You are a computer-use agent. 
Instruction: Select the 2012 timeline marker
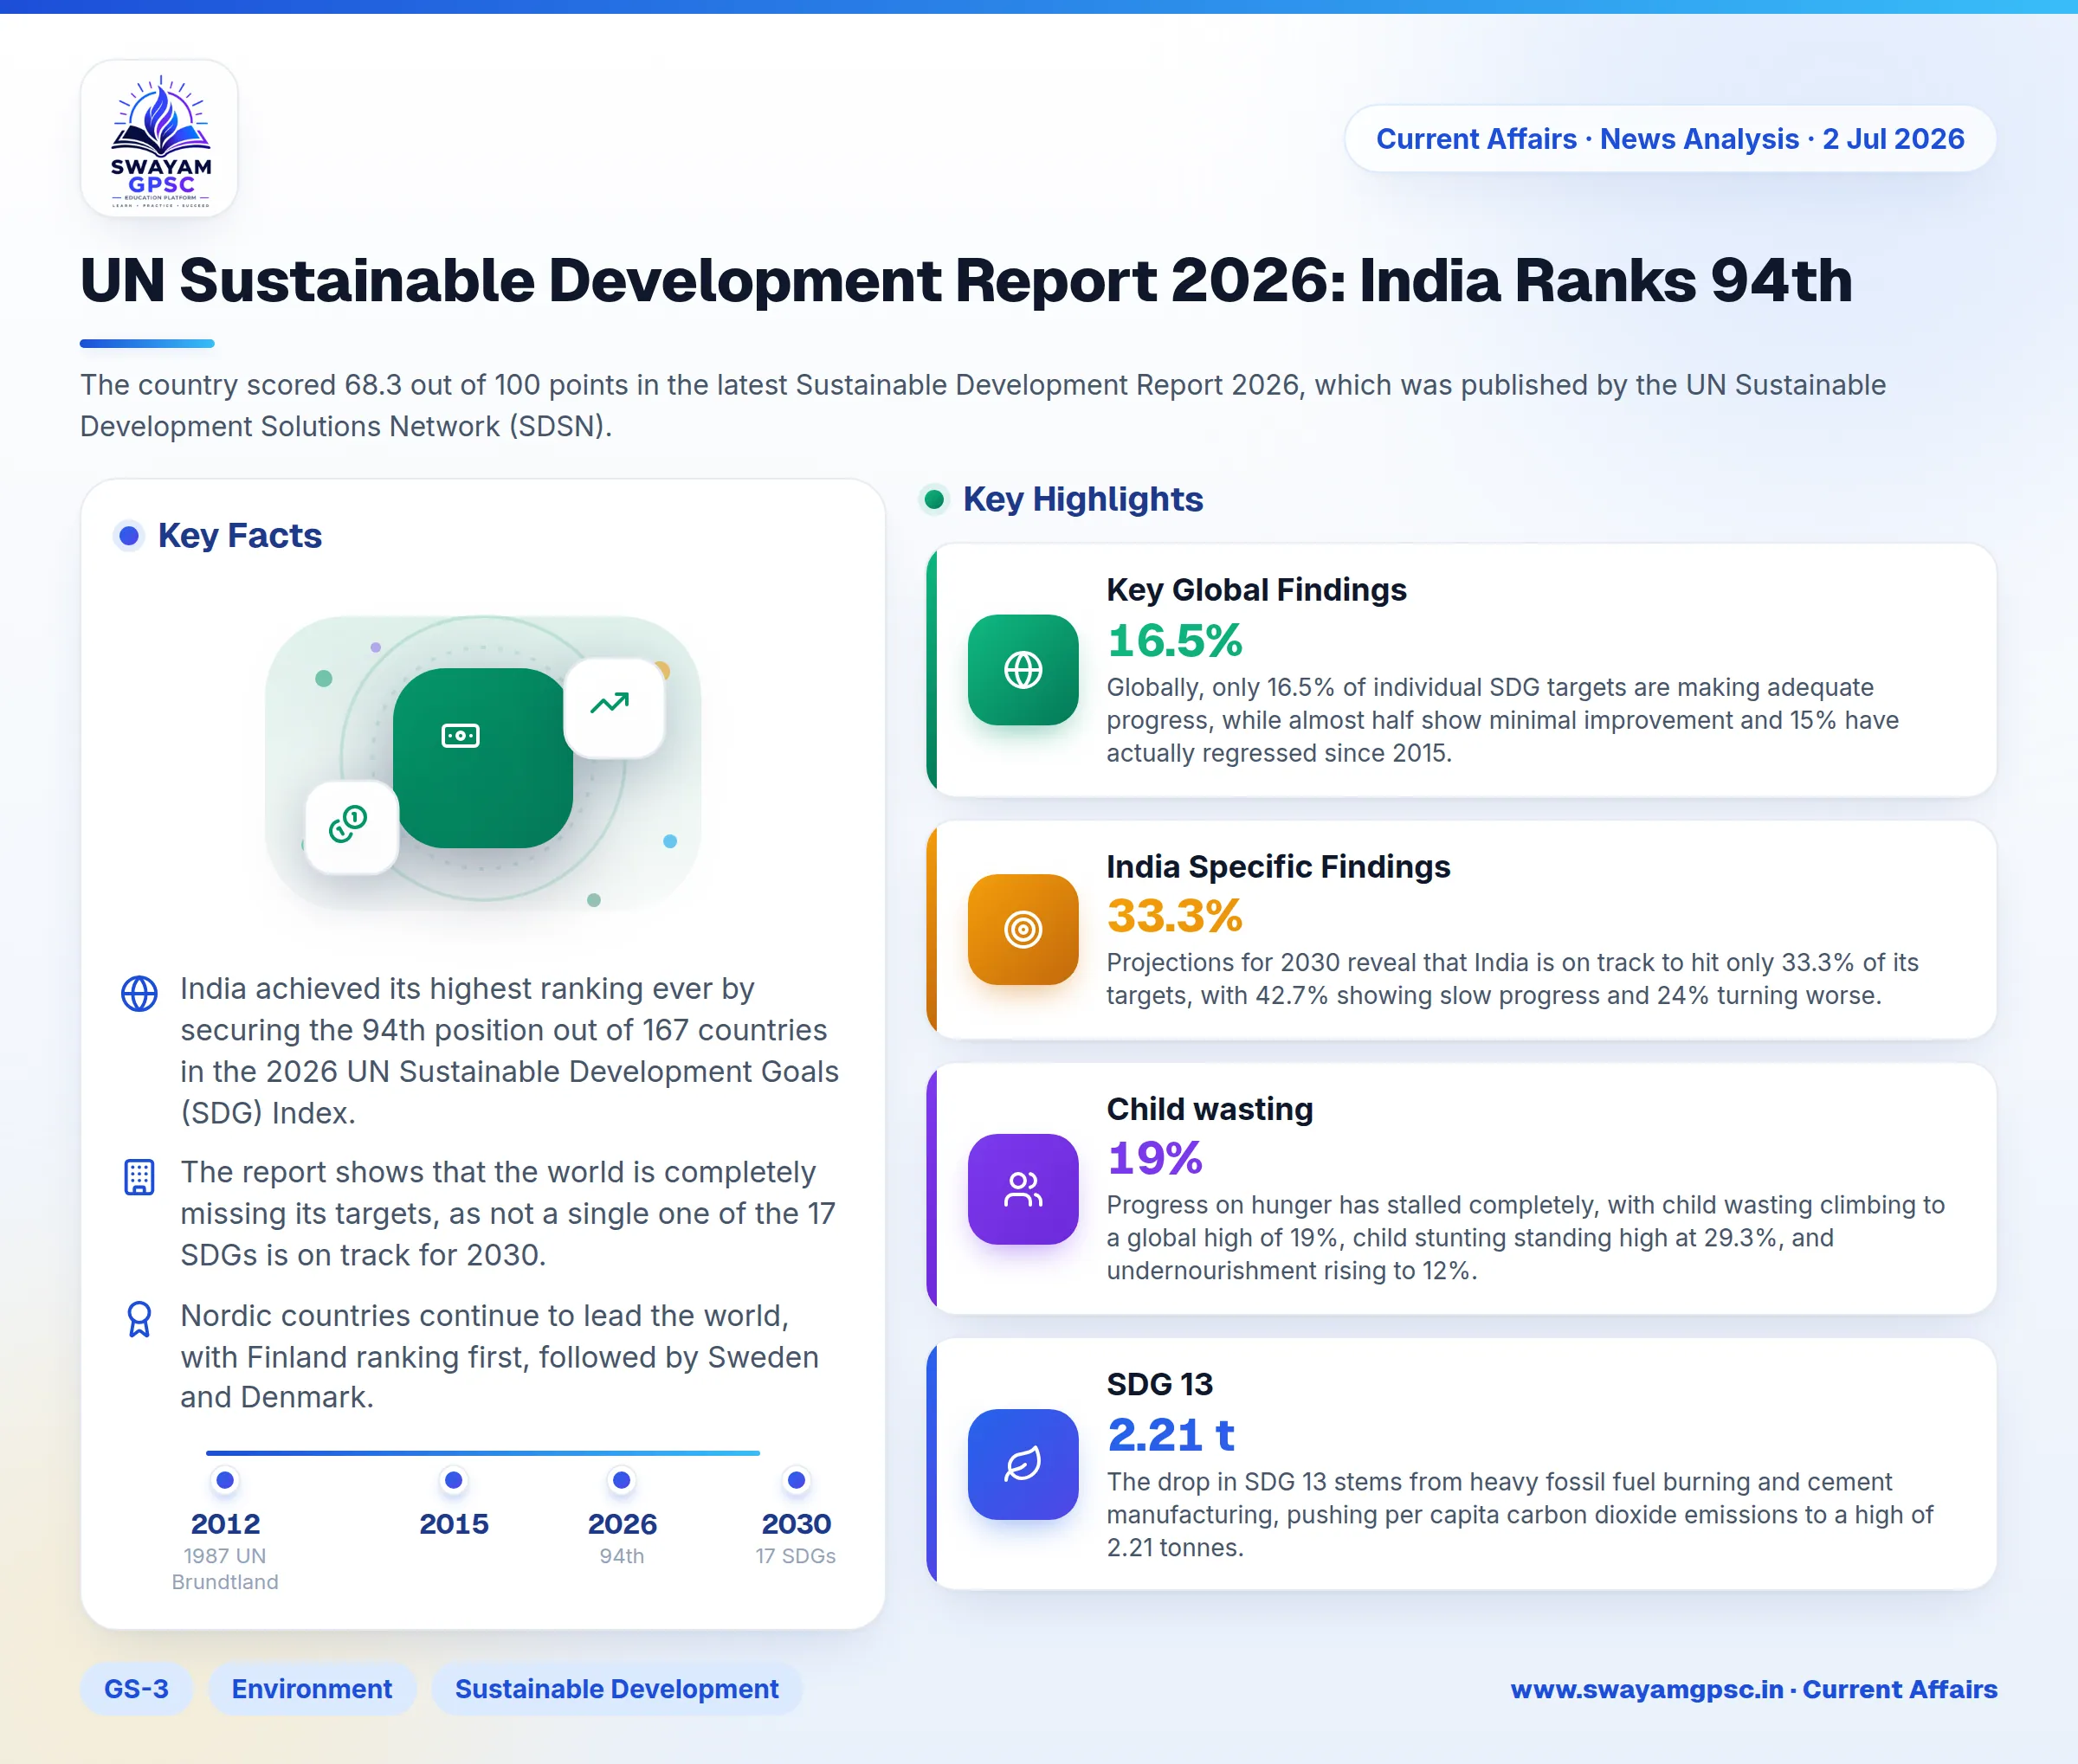pos(225,1480)
